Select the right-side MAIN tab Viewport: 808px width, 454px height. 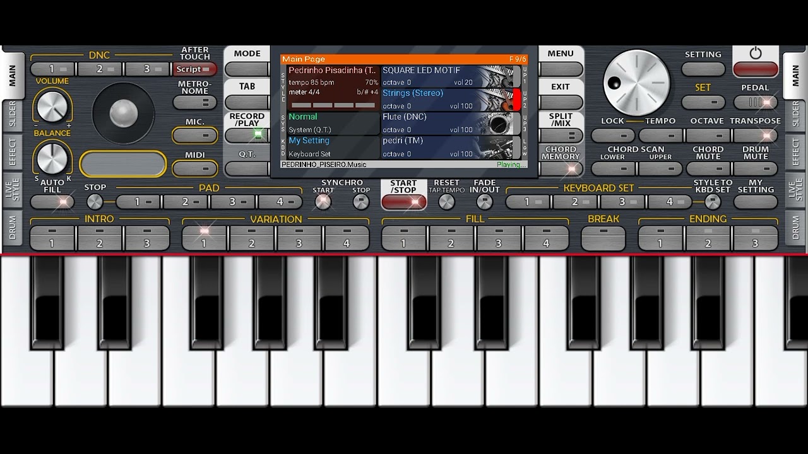(x=795, y=75)
